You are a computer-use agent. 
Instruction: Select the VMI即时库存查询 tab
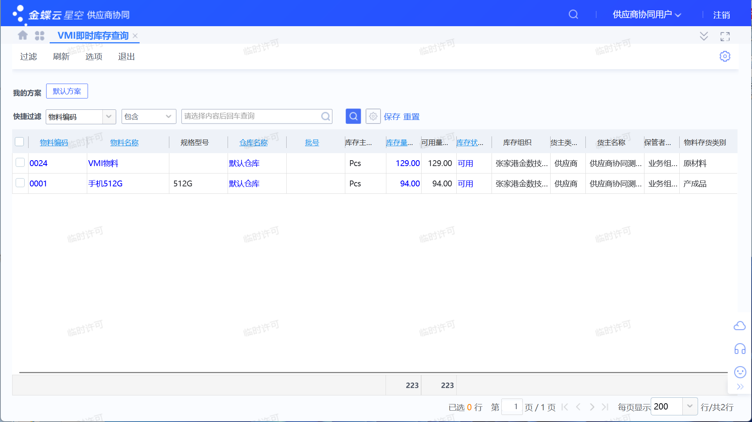pyautogui.click(x=93, y=36)
